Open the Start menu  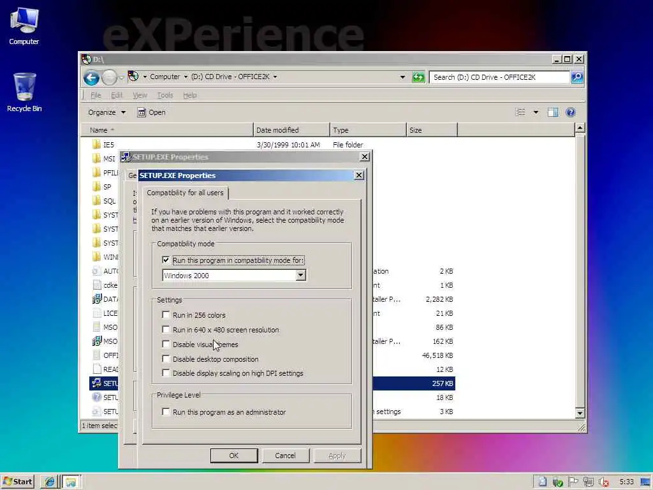coord(17,482)
